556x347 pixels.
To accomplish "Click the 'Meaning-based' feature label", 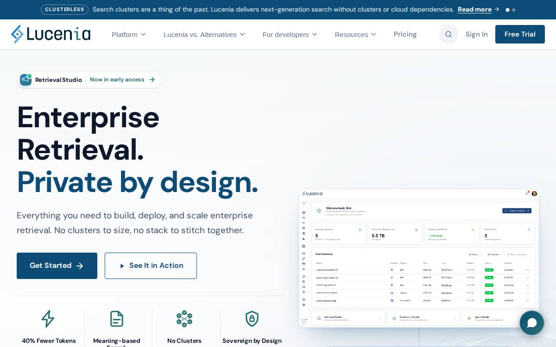I will tap(117, 341).
